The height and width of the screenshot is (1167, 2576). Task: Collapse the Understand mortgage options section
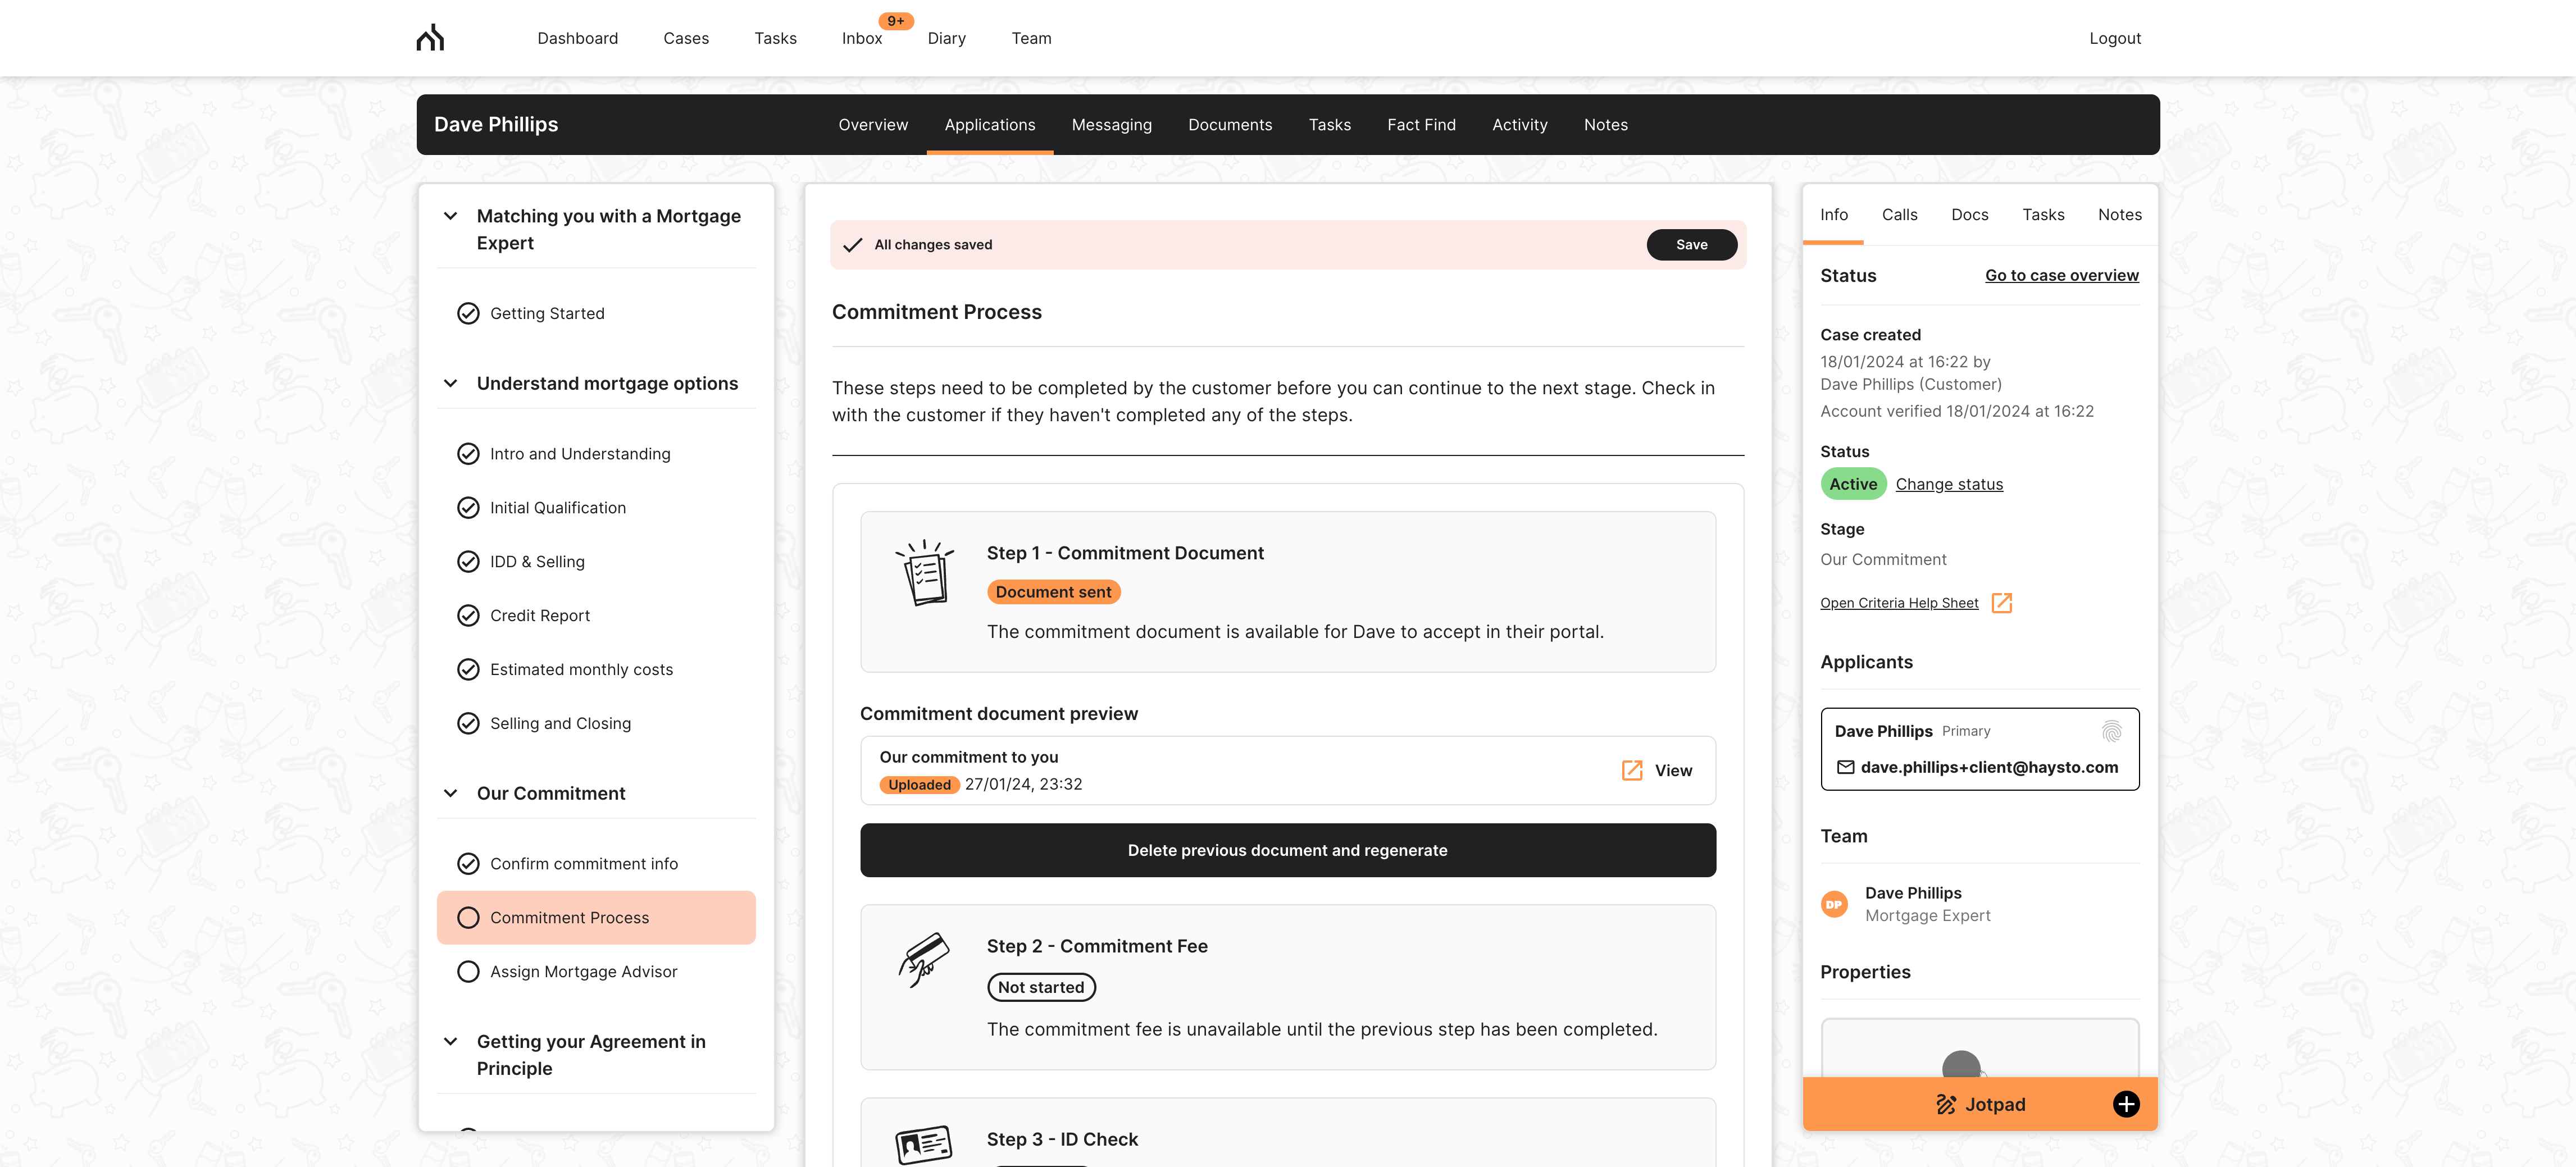coord(451,384)
